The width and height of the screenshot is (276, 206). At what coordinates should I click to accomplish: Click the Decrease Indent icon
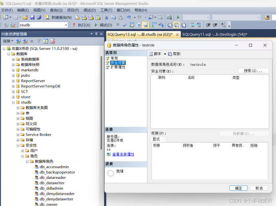point(208,25)
